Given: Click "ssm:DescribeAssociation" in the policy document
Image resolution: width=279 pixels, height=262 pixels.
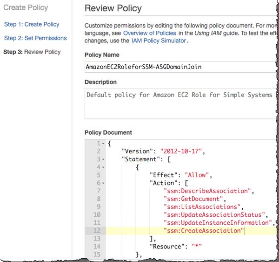Looking at the screenshot, I should point(207,191).
